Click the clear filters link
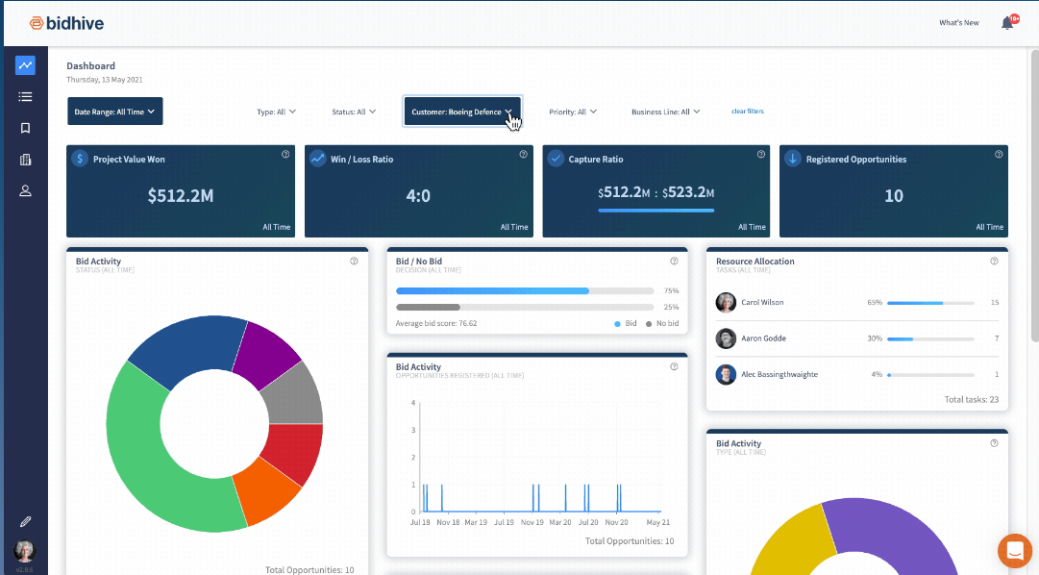The width and height of the screenshot is (1039, 575). tap(748, 111)
